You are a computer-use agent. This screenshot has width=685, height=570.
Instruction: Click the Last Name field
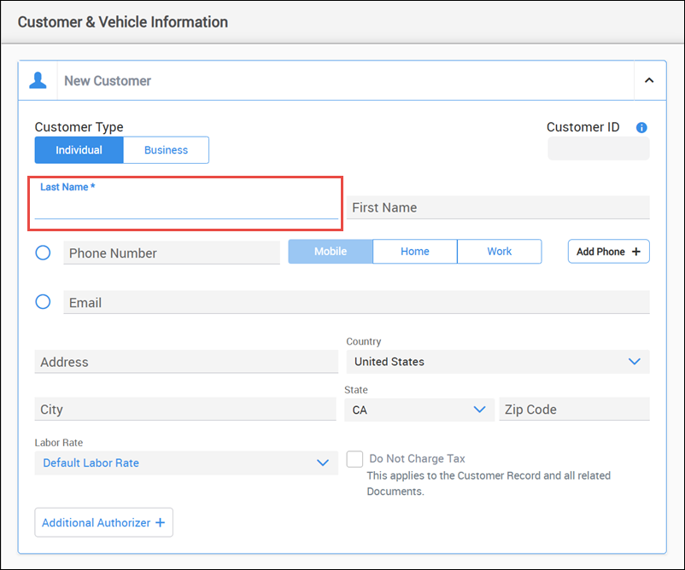point(185,207)
